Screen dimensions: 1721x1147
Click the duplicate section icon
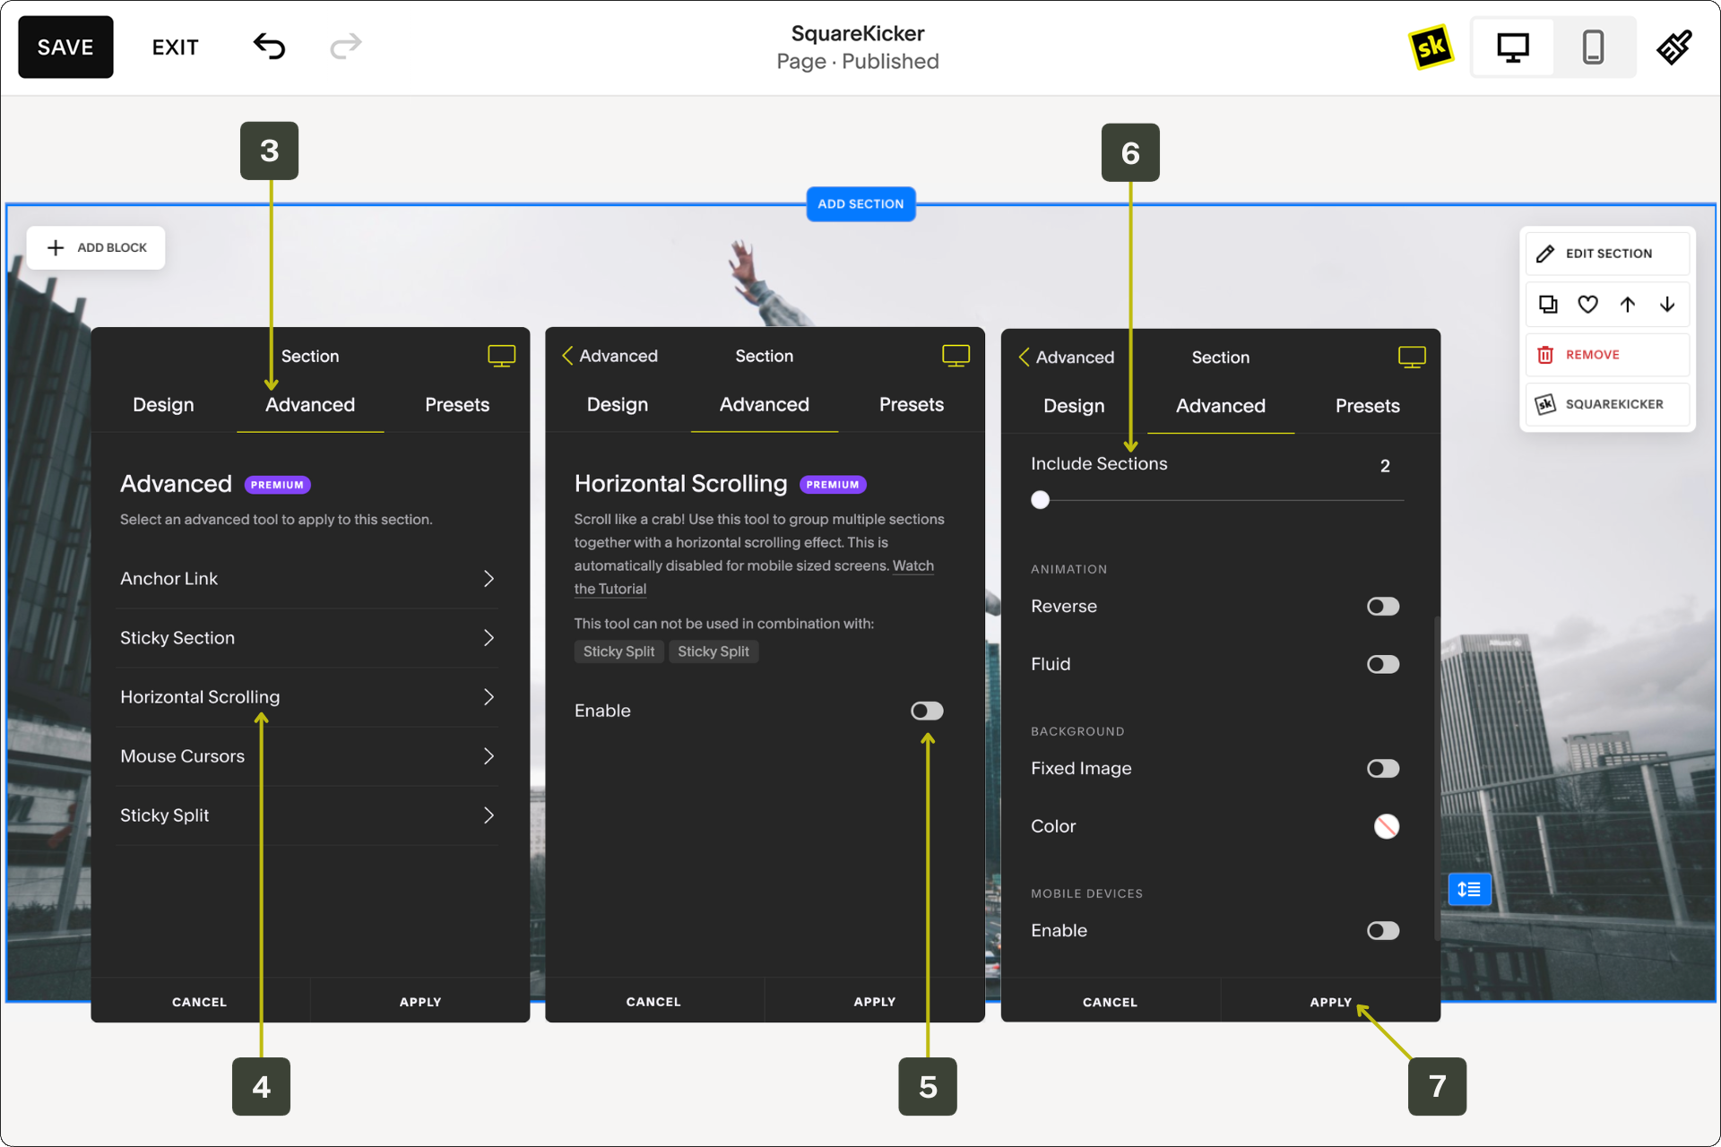point(1548,305)
